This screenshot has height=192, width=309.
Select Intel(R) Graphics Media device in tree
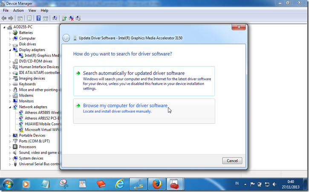point(42,55)
